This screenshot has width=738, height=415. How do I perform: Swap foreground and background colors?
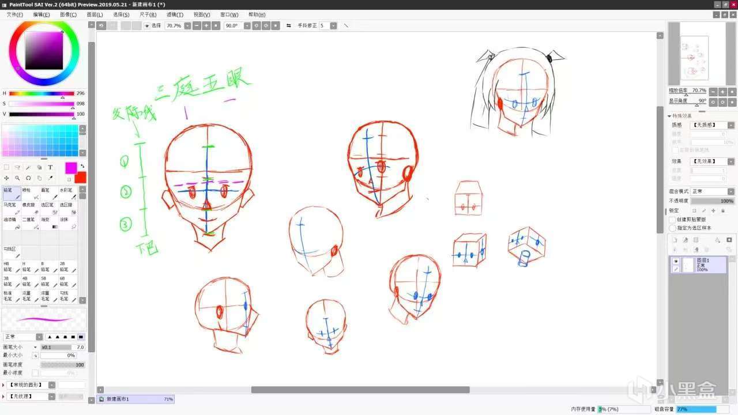click(82, 166)
